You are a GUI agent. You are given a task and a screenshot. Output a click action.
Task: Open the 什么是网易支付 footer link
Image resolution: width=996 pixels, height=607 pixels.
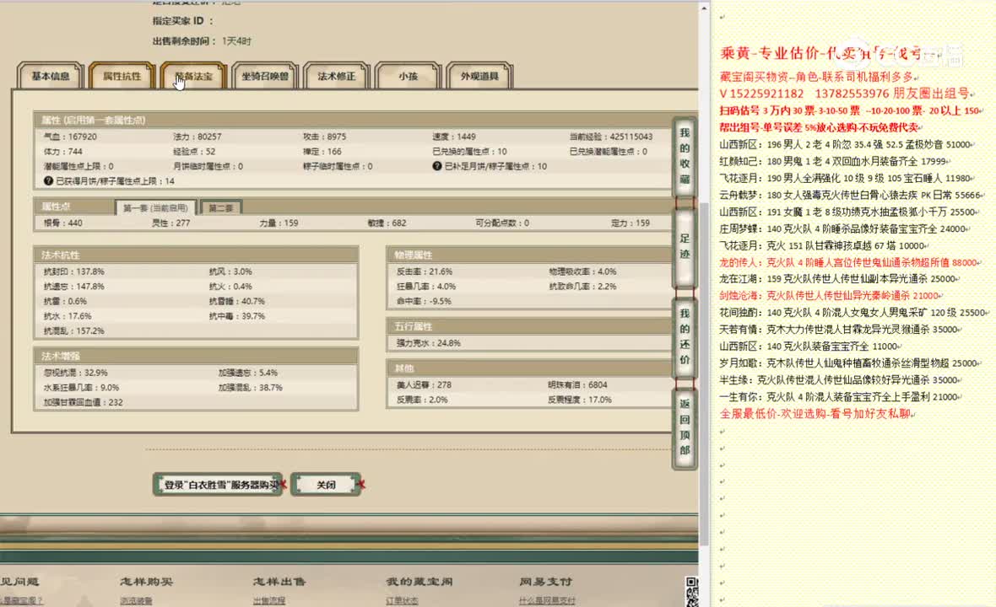(x=547, y=600)
